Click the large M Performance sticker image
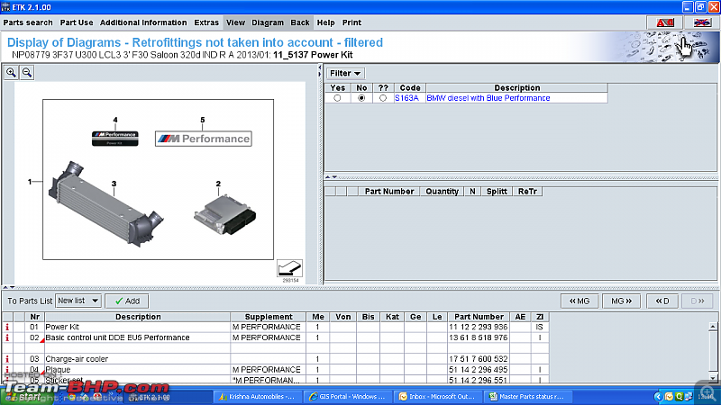721x405 pixels. coord(204,139)
